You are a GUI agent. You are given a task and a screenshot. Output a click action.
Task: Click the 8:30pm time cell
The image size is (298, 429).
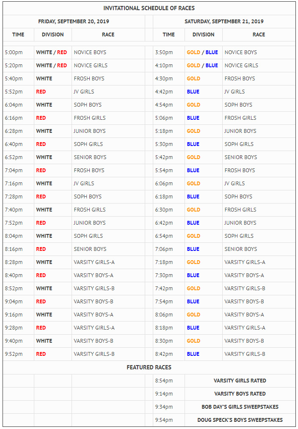[x=169, y=341]
